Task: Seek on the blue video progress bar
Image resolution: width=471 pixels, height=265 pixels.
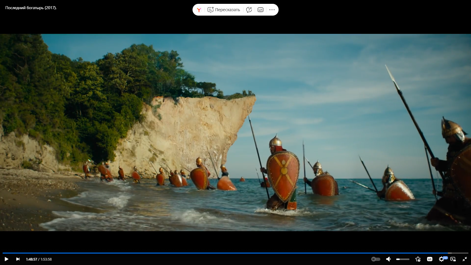Action: 235,253
